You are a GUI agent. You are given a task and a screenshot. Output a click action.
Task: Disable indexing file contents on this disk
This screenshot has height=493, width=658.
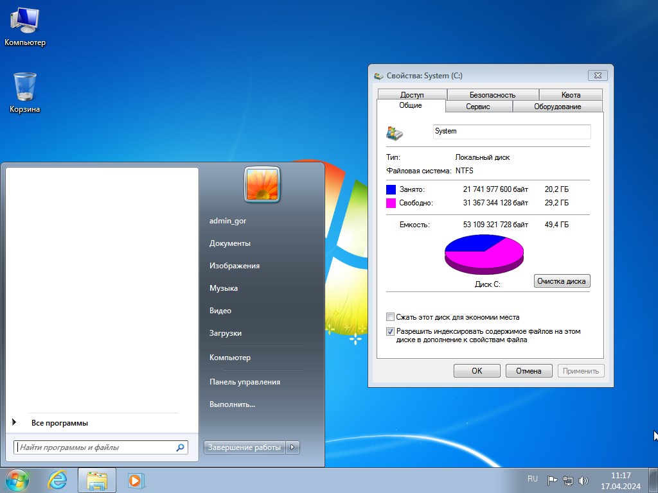(x=390, y=331)
